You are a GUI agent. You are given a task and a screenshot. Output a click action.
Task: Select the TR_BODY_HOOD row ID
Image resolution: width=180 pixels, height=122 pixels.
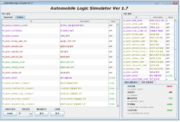pyautogui.click(x=9, y=78)
